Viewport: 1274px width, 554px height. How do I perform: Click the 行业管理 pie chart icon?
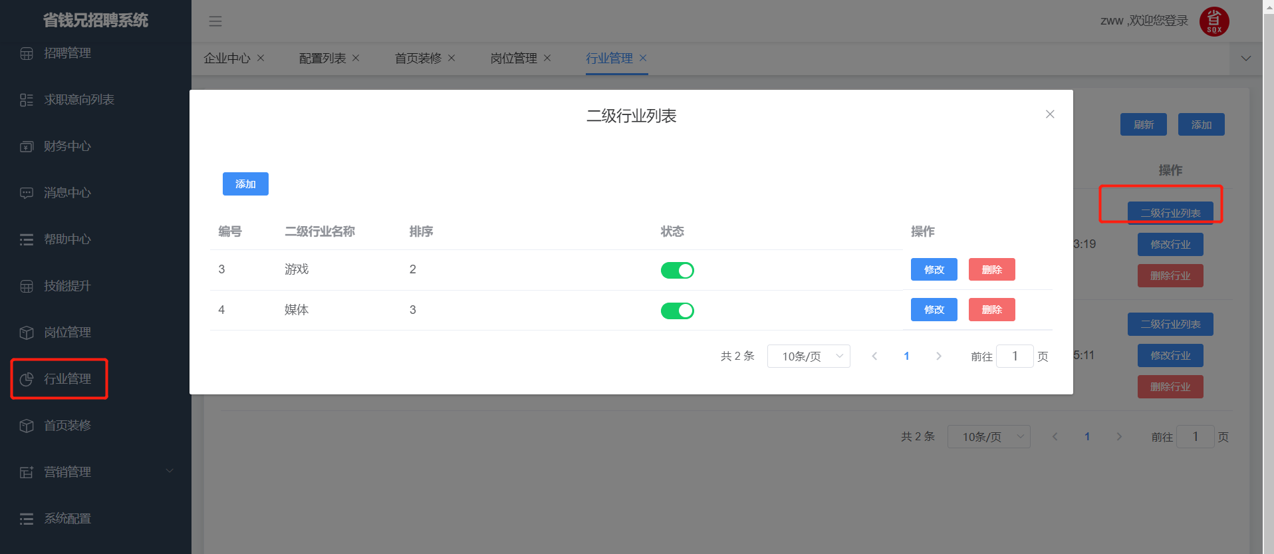(27, 379)
